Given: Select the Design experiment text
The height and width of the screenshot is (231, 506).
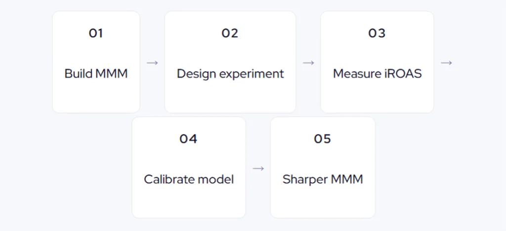Looking at the screenshot, I should point(230,74).
